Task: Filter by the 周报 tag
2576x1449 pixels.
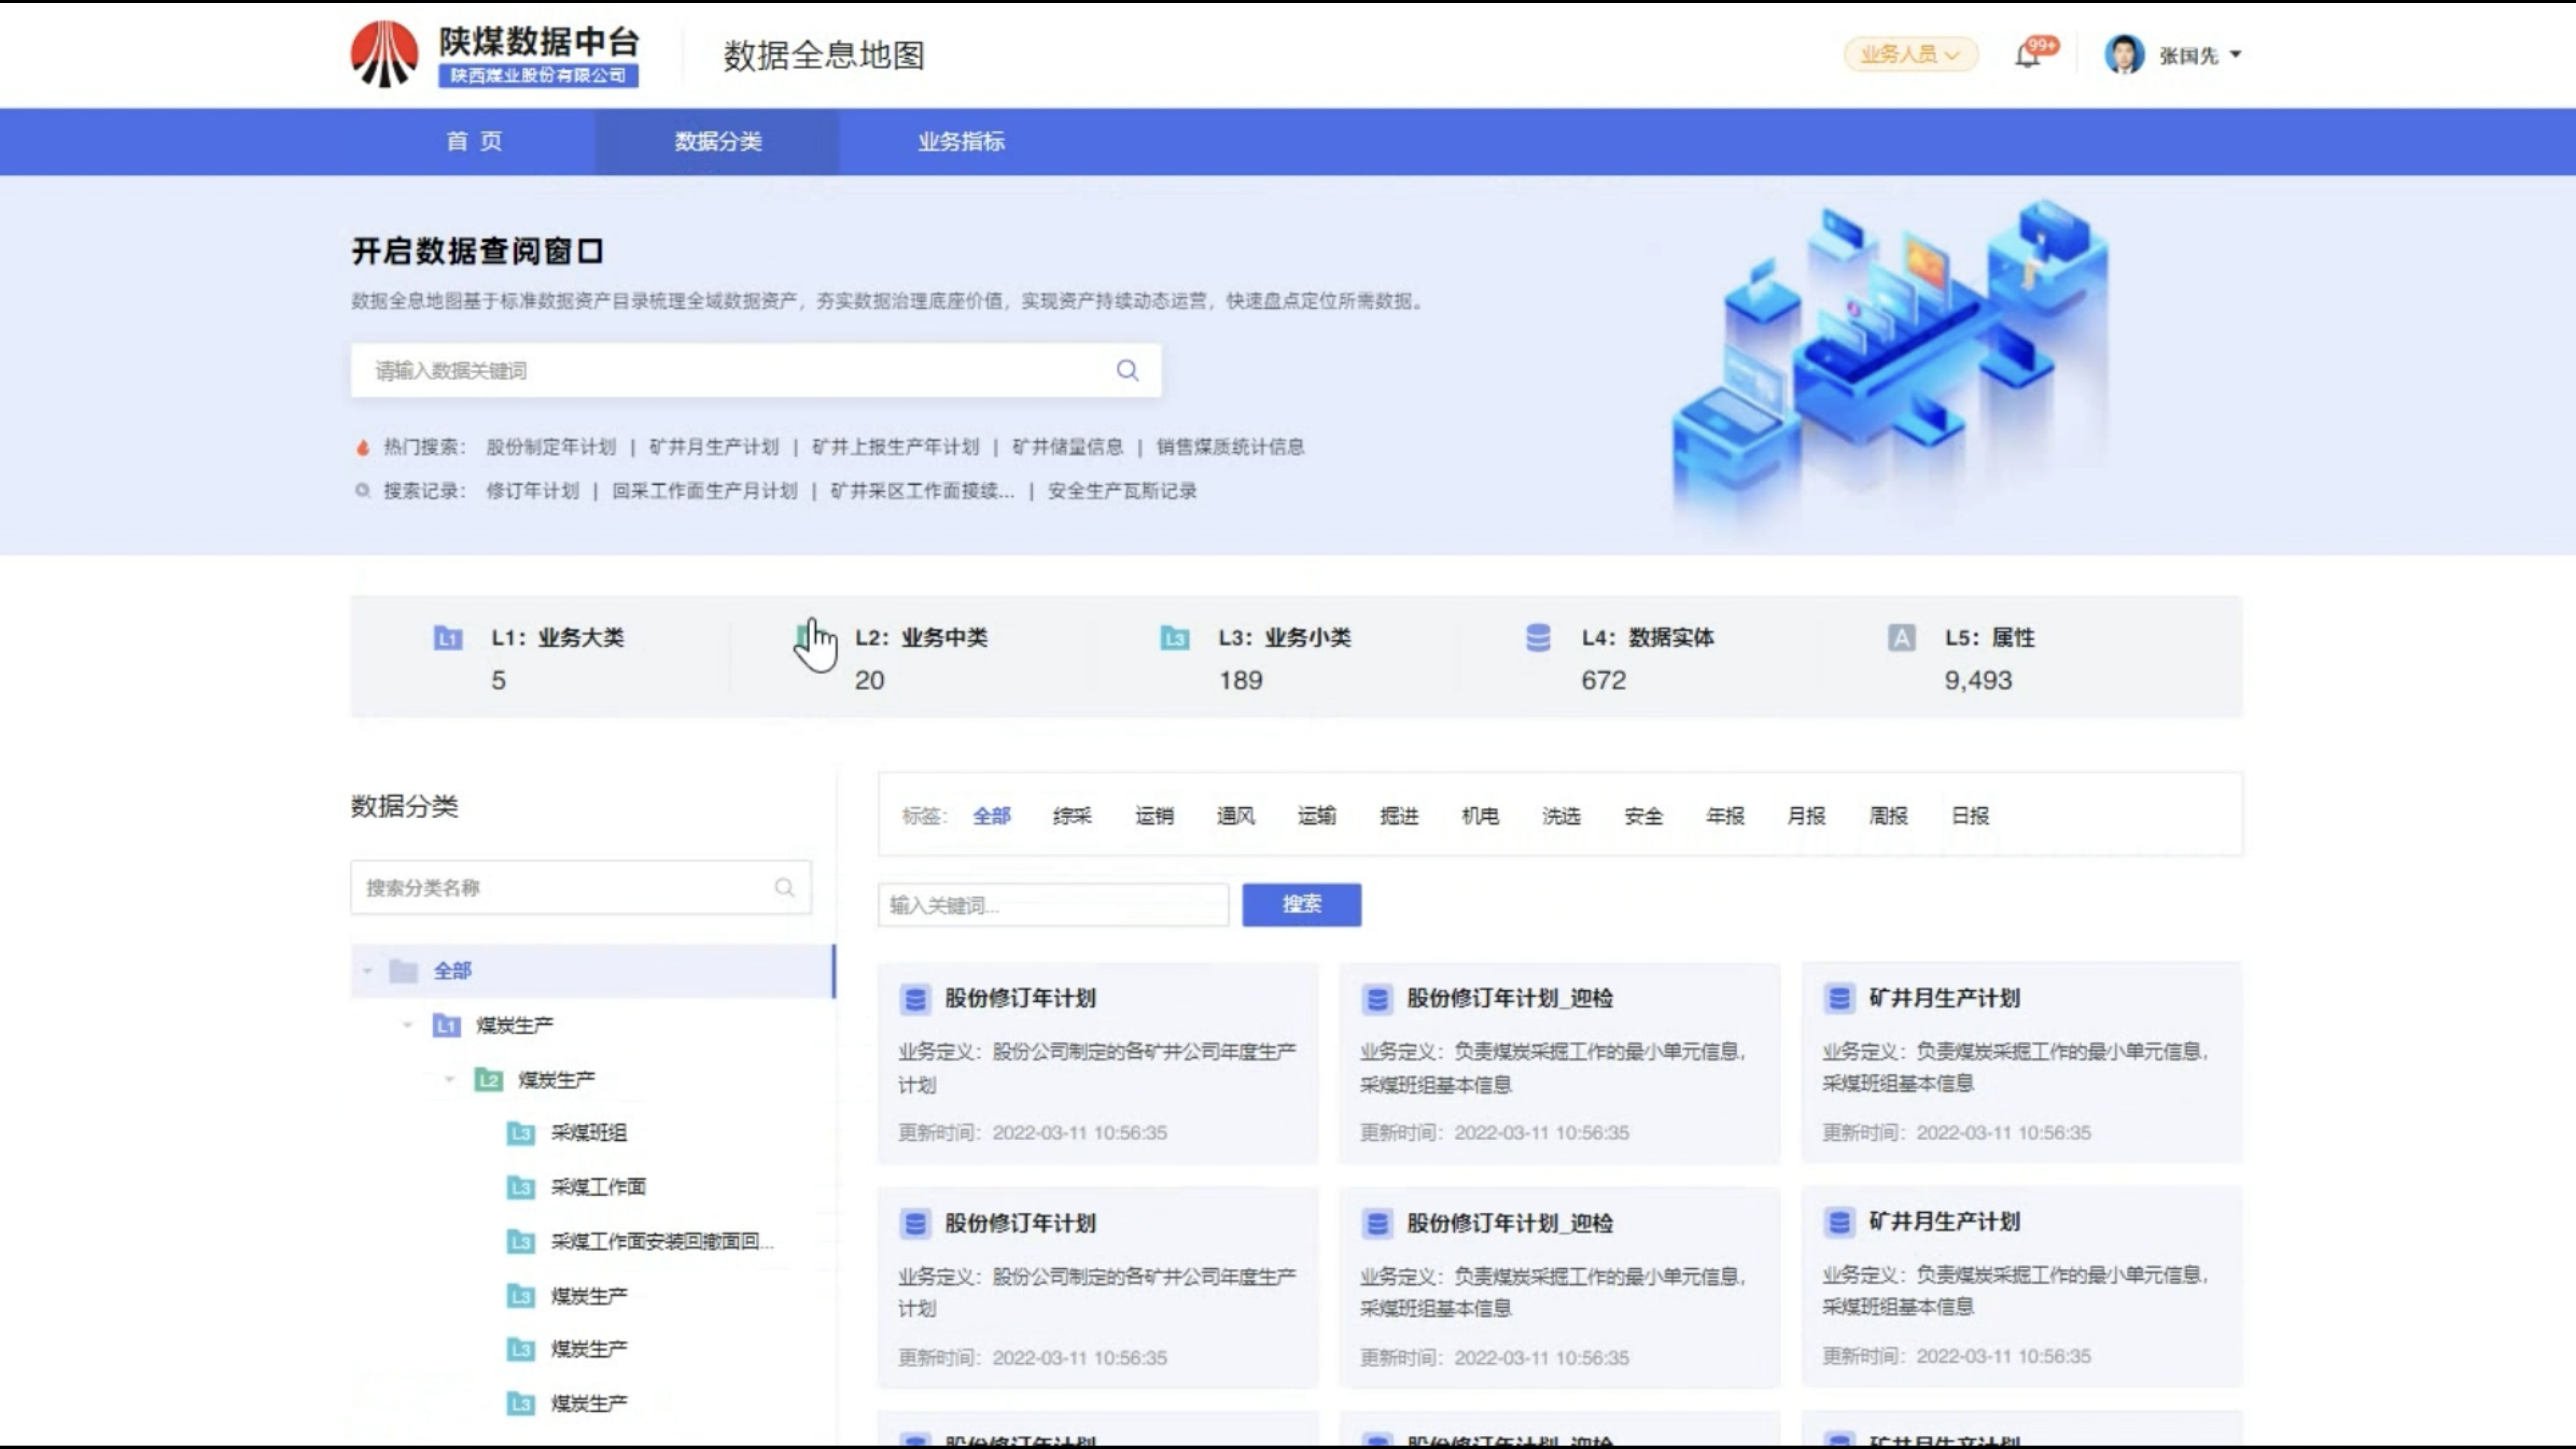Action: [1888, 816]
